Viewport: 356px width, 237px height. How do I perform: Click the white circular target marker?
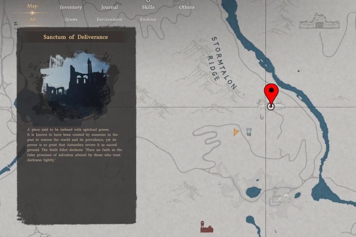(270, 106)
